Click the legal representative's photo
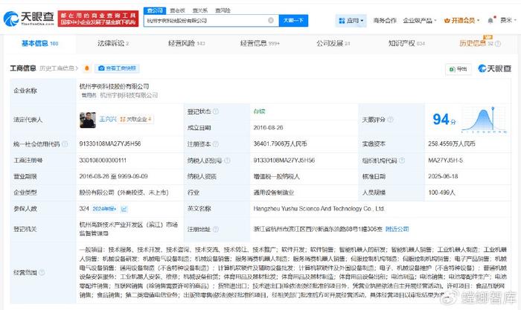The height and width of the screenshot is (310, 521). coord(88,120)
